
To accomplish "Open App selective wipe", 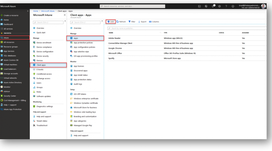I will click(81, 52).
